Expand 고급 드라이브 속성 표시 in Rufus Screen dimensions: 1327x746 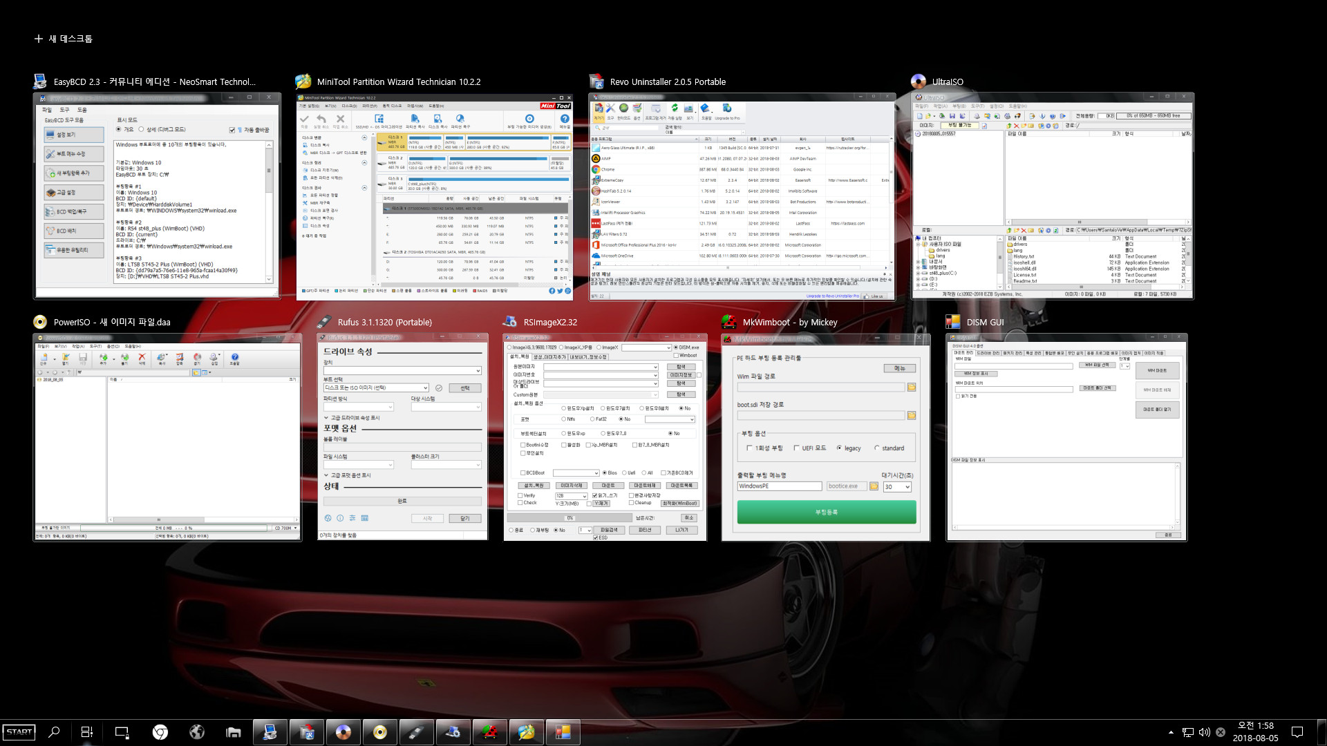[x=352, y=418]
